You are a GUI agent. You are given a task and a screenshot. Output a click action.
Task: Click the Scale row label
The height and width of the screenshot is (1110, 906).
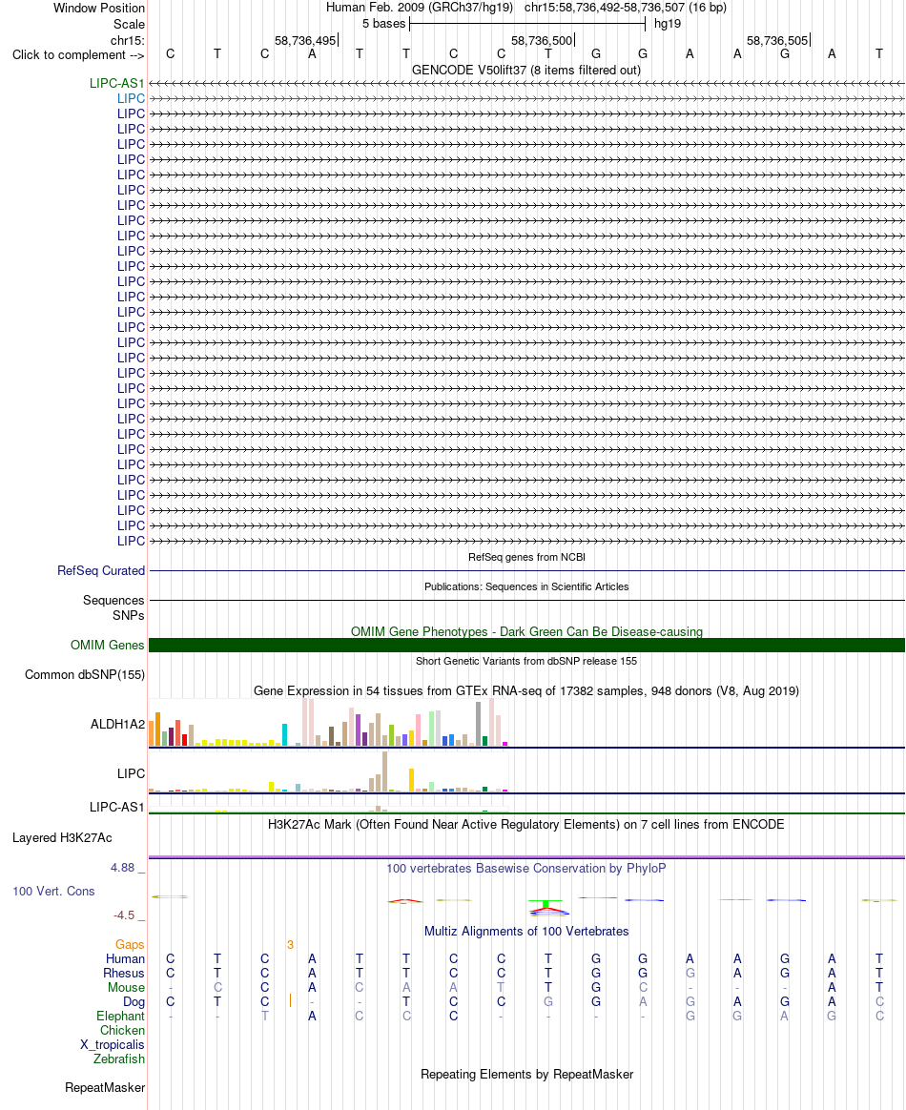(129, 23)
